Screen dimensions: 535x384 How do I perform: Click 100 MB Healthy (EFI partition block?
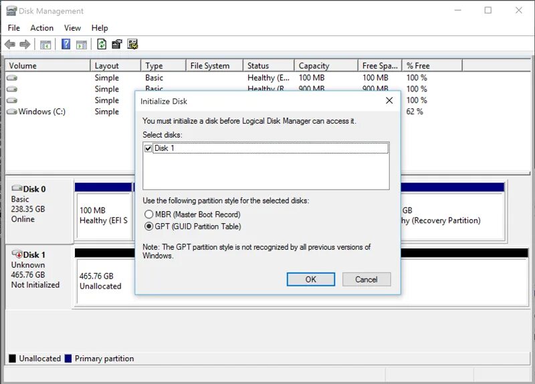click(x=104, y=215)
